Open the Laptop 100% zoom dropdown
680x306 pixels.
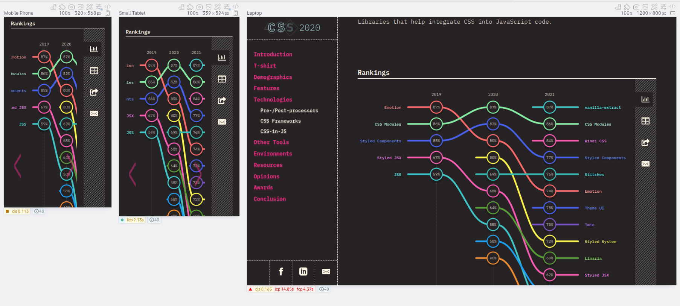[x=627, y=13]
